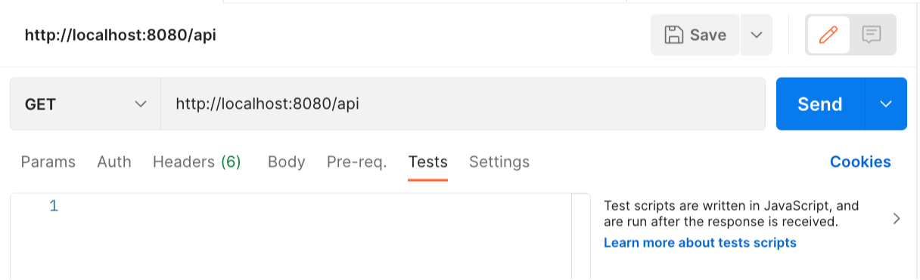Expand the Save options dropdown arrow
Image resolution: width=920 pixels, height=280 pixels.
click(755, 35)
